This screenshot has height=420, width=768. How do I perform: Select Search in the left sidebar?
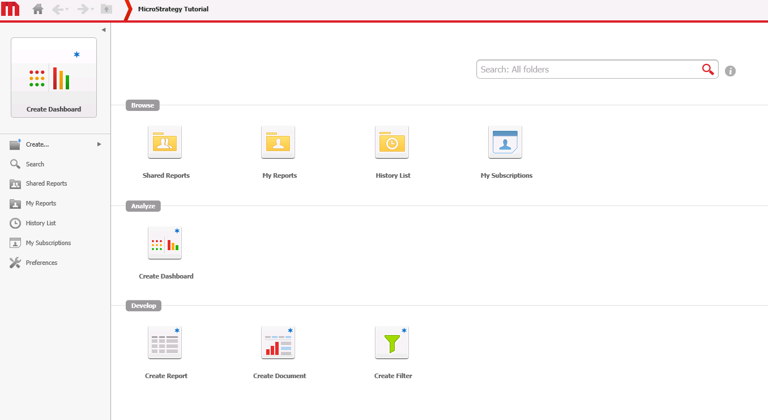click(x=35, y=164)
